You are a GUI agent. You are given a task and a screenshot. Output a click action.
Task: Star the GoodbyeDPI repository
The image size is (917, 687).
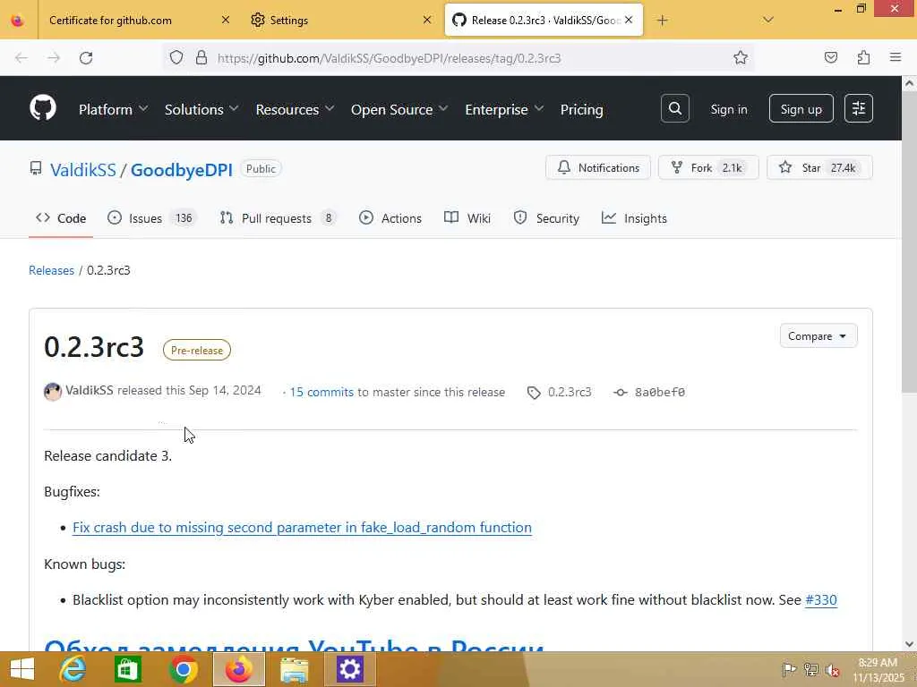(819, 167)
